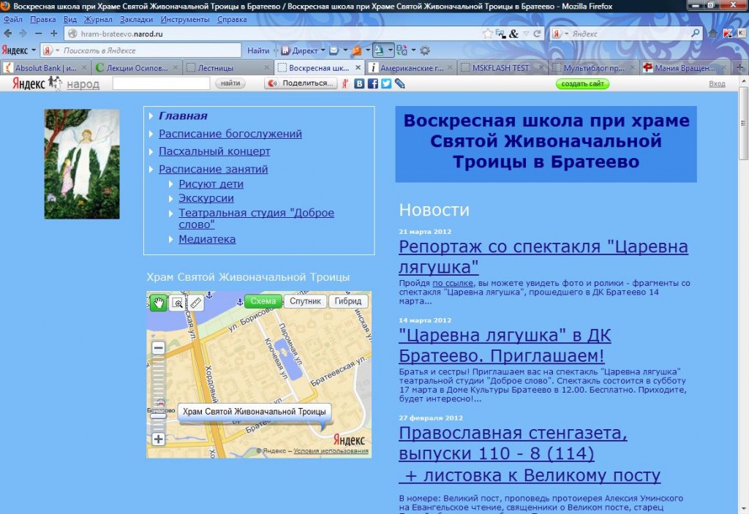Open the Расписание богослужений link

[x=230, y=134]
